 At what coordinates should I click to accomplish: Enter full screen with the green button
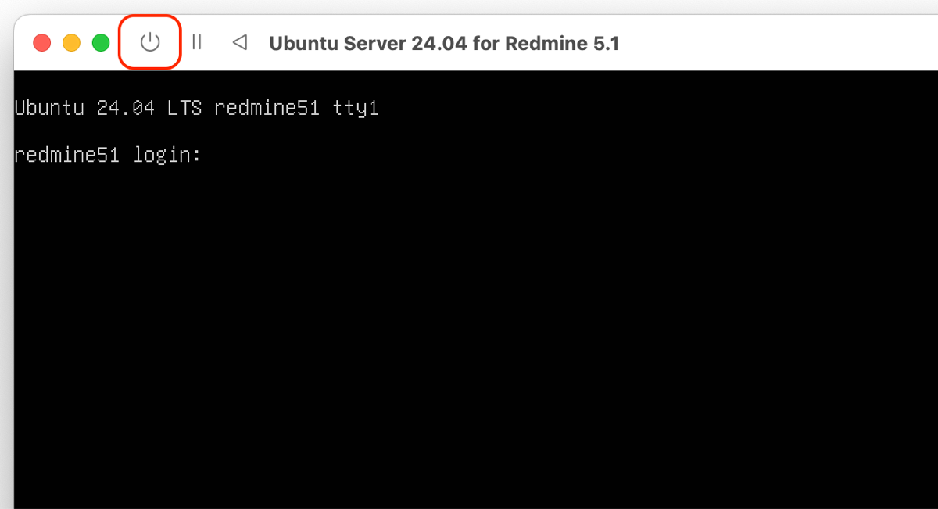tap(101, 42)
